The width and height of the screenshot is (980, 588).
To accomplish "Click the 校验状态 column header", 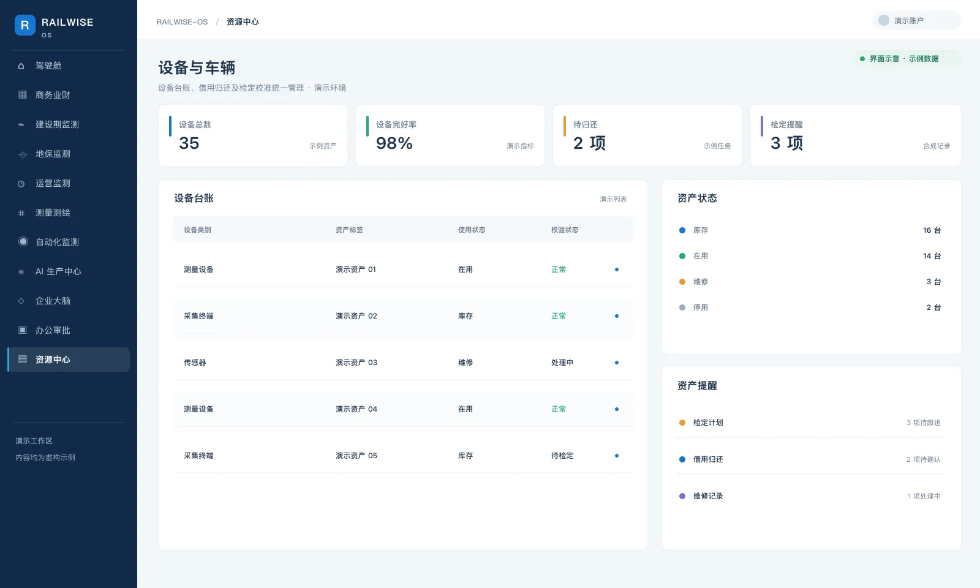I will click(x=565, y=230).
